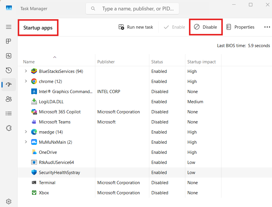Screen dimensions: 272x207
Task: Select LogiLDA.DLL row name
Action: click(51, 102)
